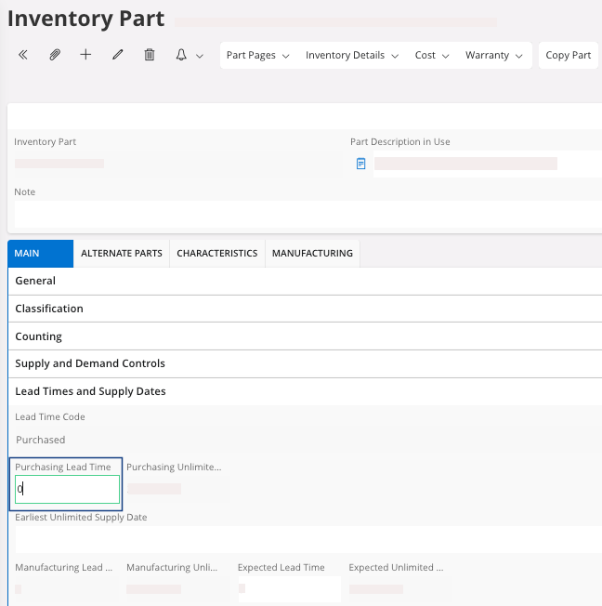This screenshot has height=606, width=602.
Task: Expand the bell icon dropdown arrow
Action: 200,57
